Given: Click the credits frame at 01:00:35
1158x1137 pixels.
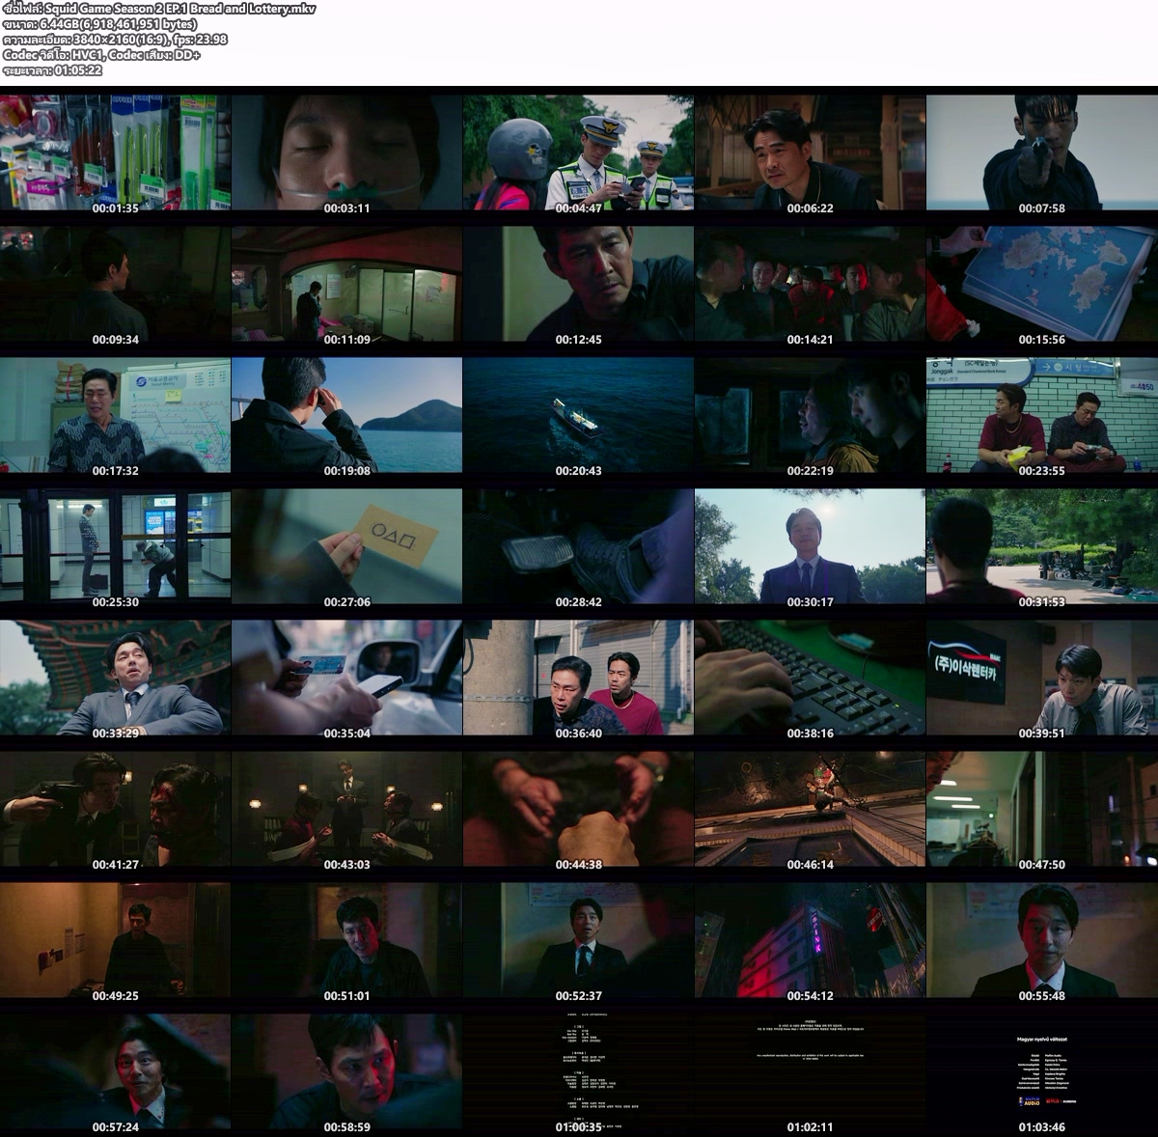Looking at the screenshot, I should click(579, 1071).
